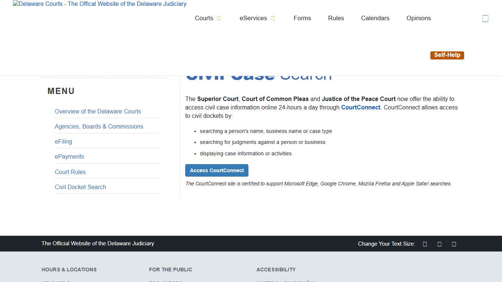
Task: Open the Opinions menu item
Action: (x=418, y=18)
